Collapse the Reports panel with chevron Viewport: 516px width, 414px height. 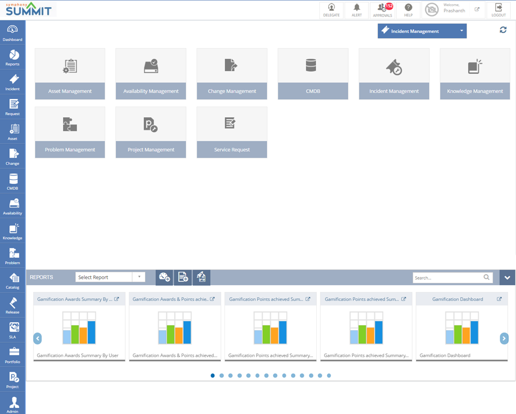tap(507, 277)
